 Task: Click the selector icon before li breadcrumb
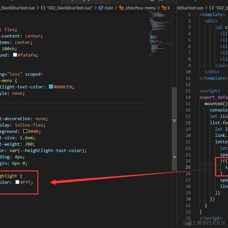pyautogui.click(x=164, y=8)
